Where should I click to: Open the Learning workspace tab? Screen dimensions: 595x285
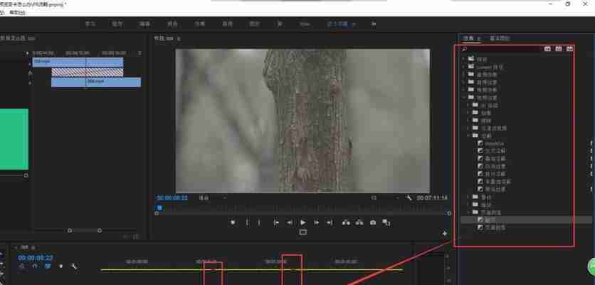[90, 24]
